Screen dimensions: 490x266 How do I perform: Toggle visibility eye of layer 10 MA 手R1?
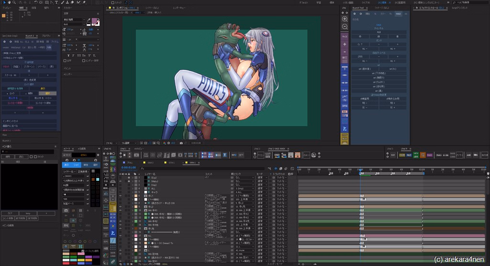pyautogui.click(x=120, y=211)
